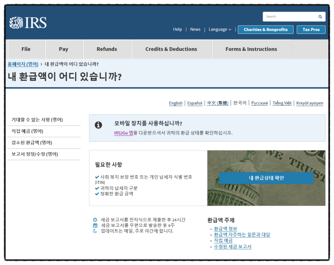The width and height of the screenshot is (334, 265).
Task: Click the calendar icon beside 4주 line
Action: (x=95, y=225)
